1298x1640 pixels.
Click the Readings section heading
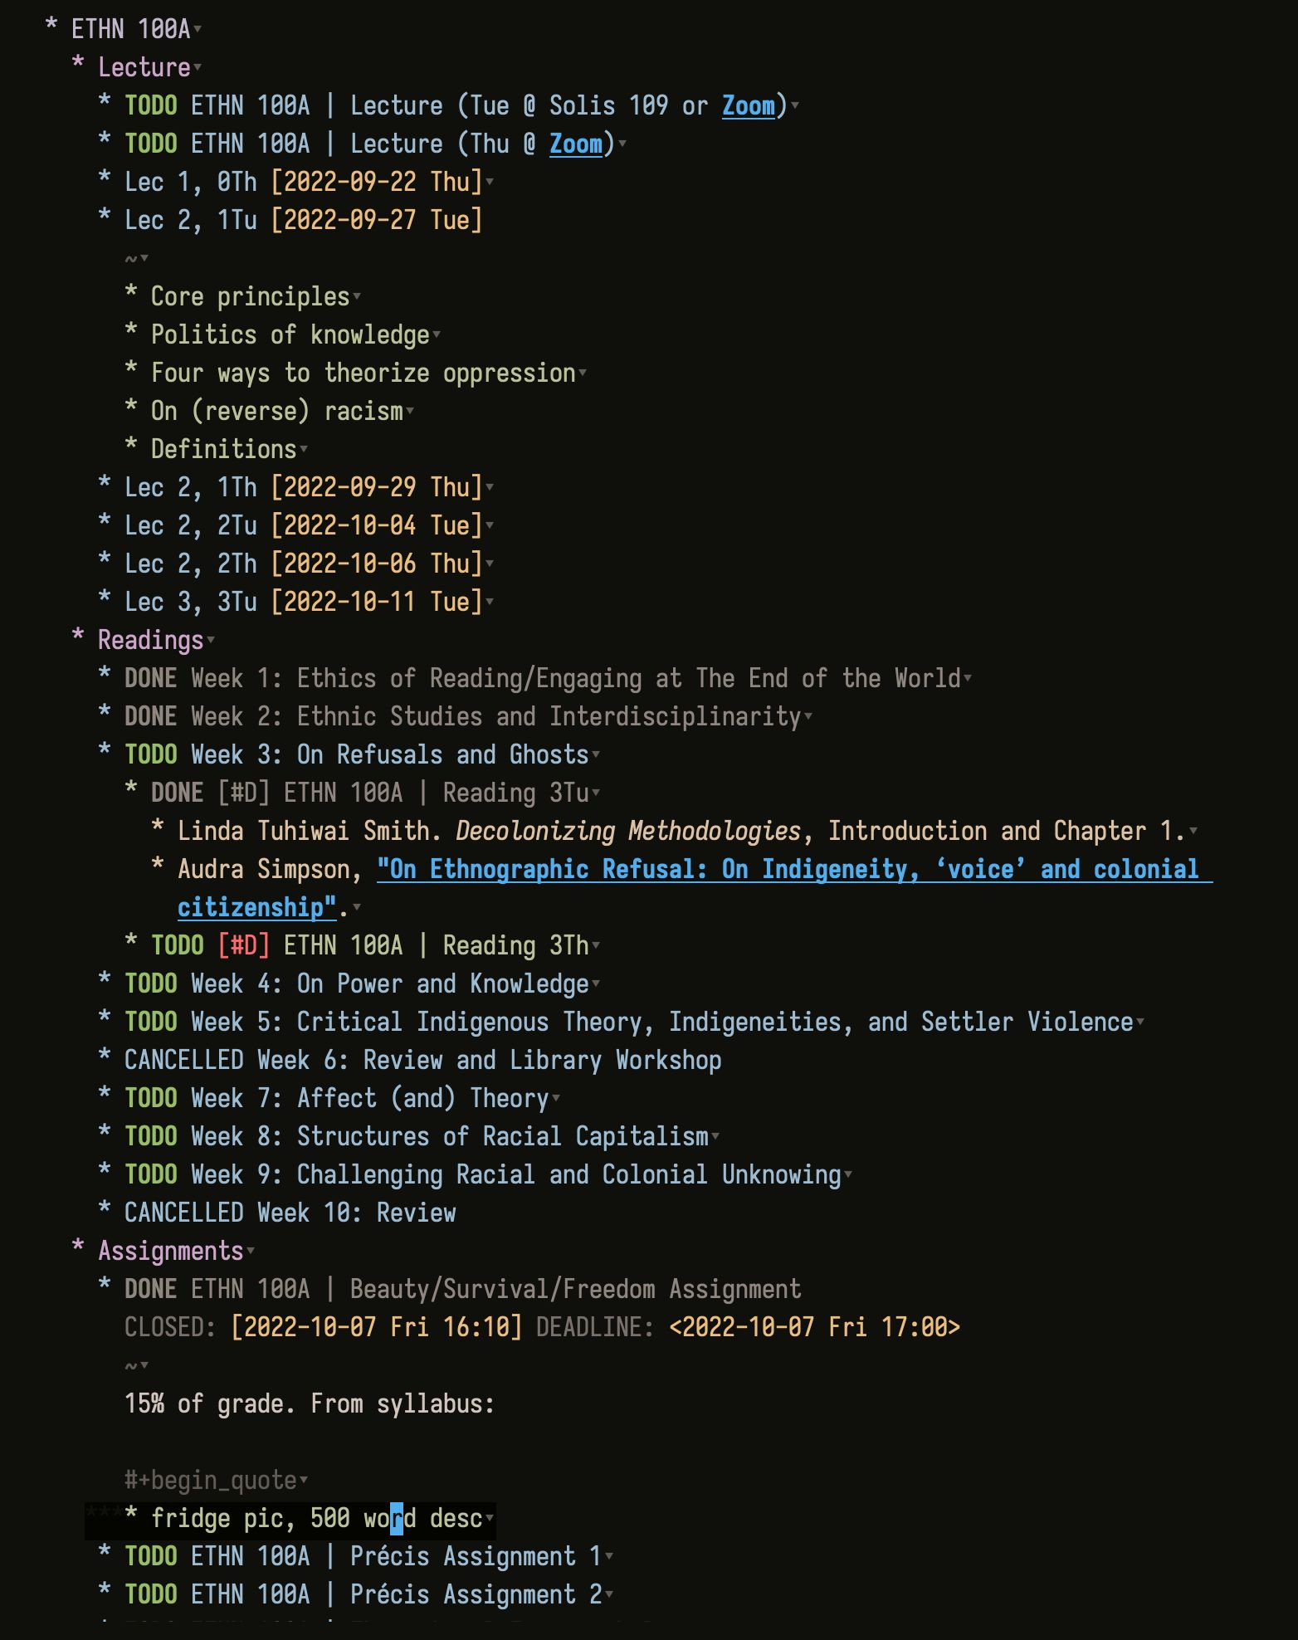150,640
